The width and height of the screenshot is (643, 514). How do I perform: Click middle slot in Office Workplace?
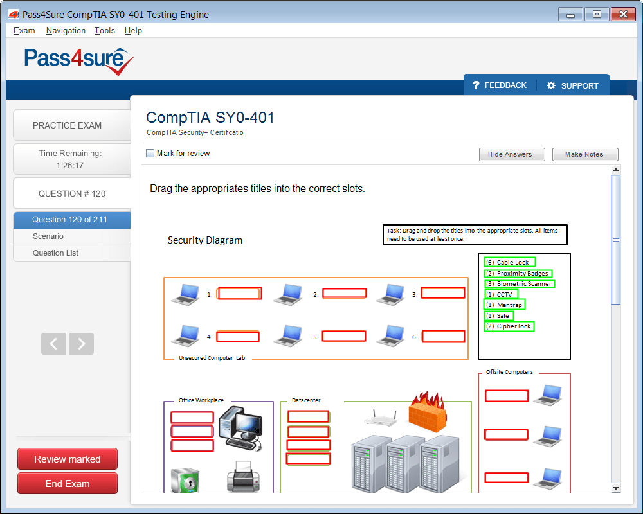click(x=192, y=431)
